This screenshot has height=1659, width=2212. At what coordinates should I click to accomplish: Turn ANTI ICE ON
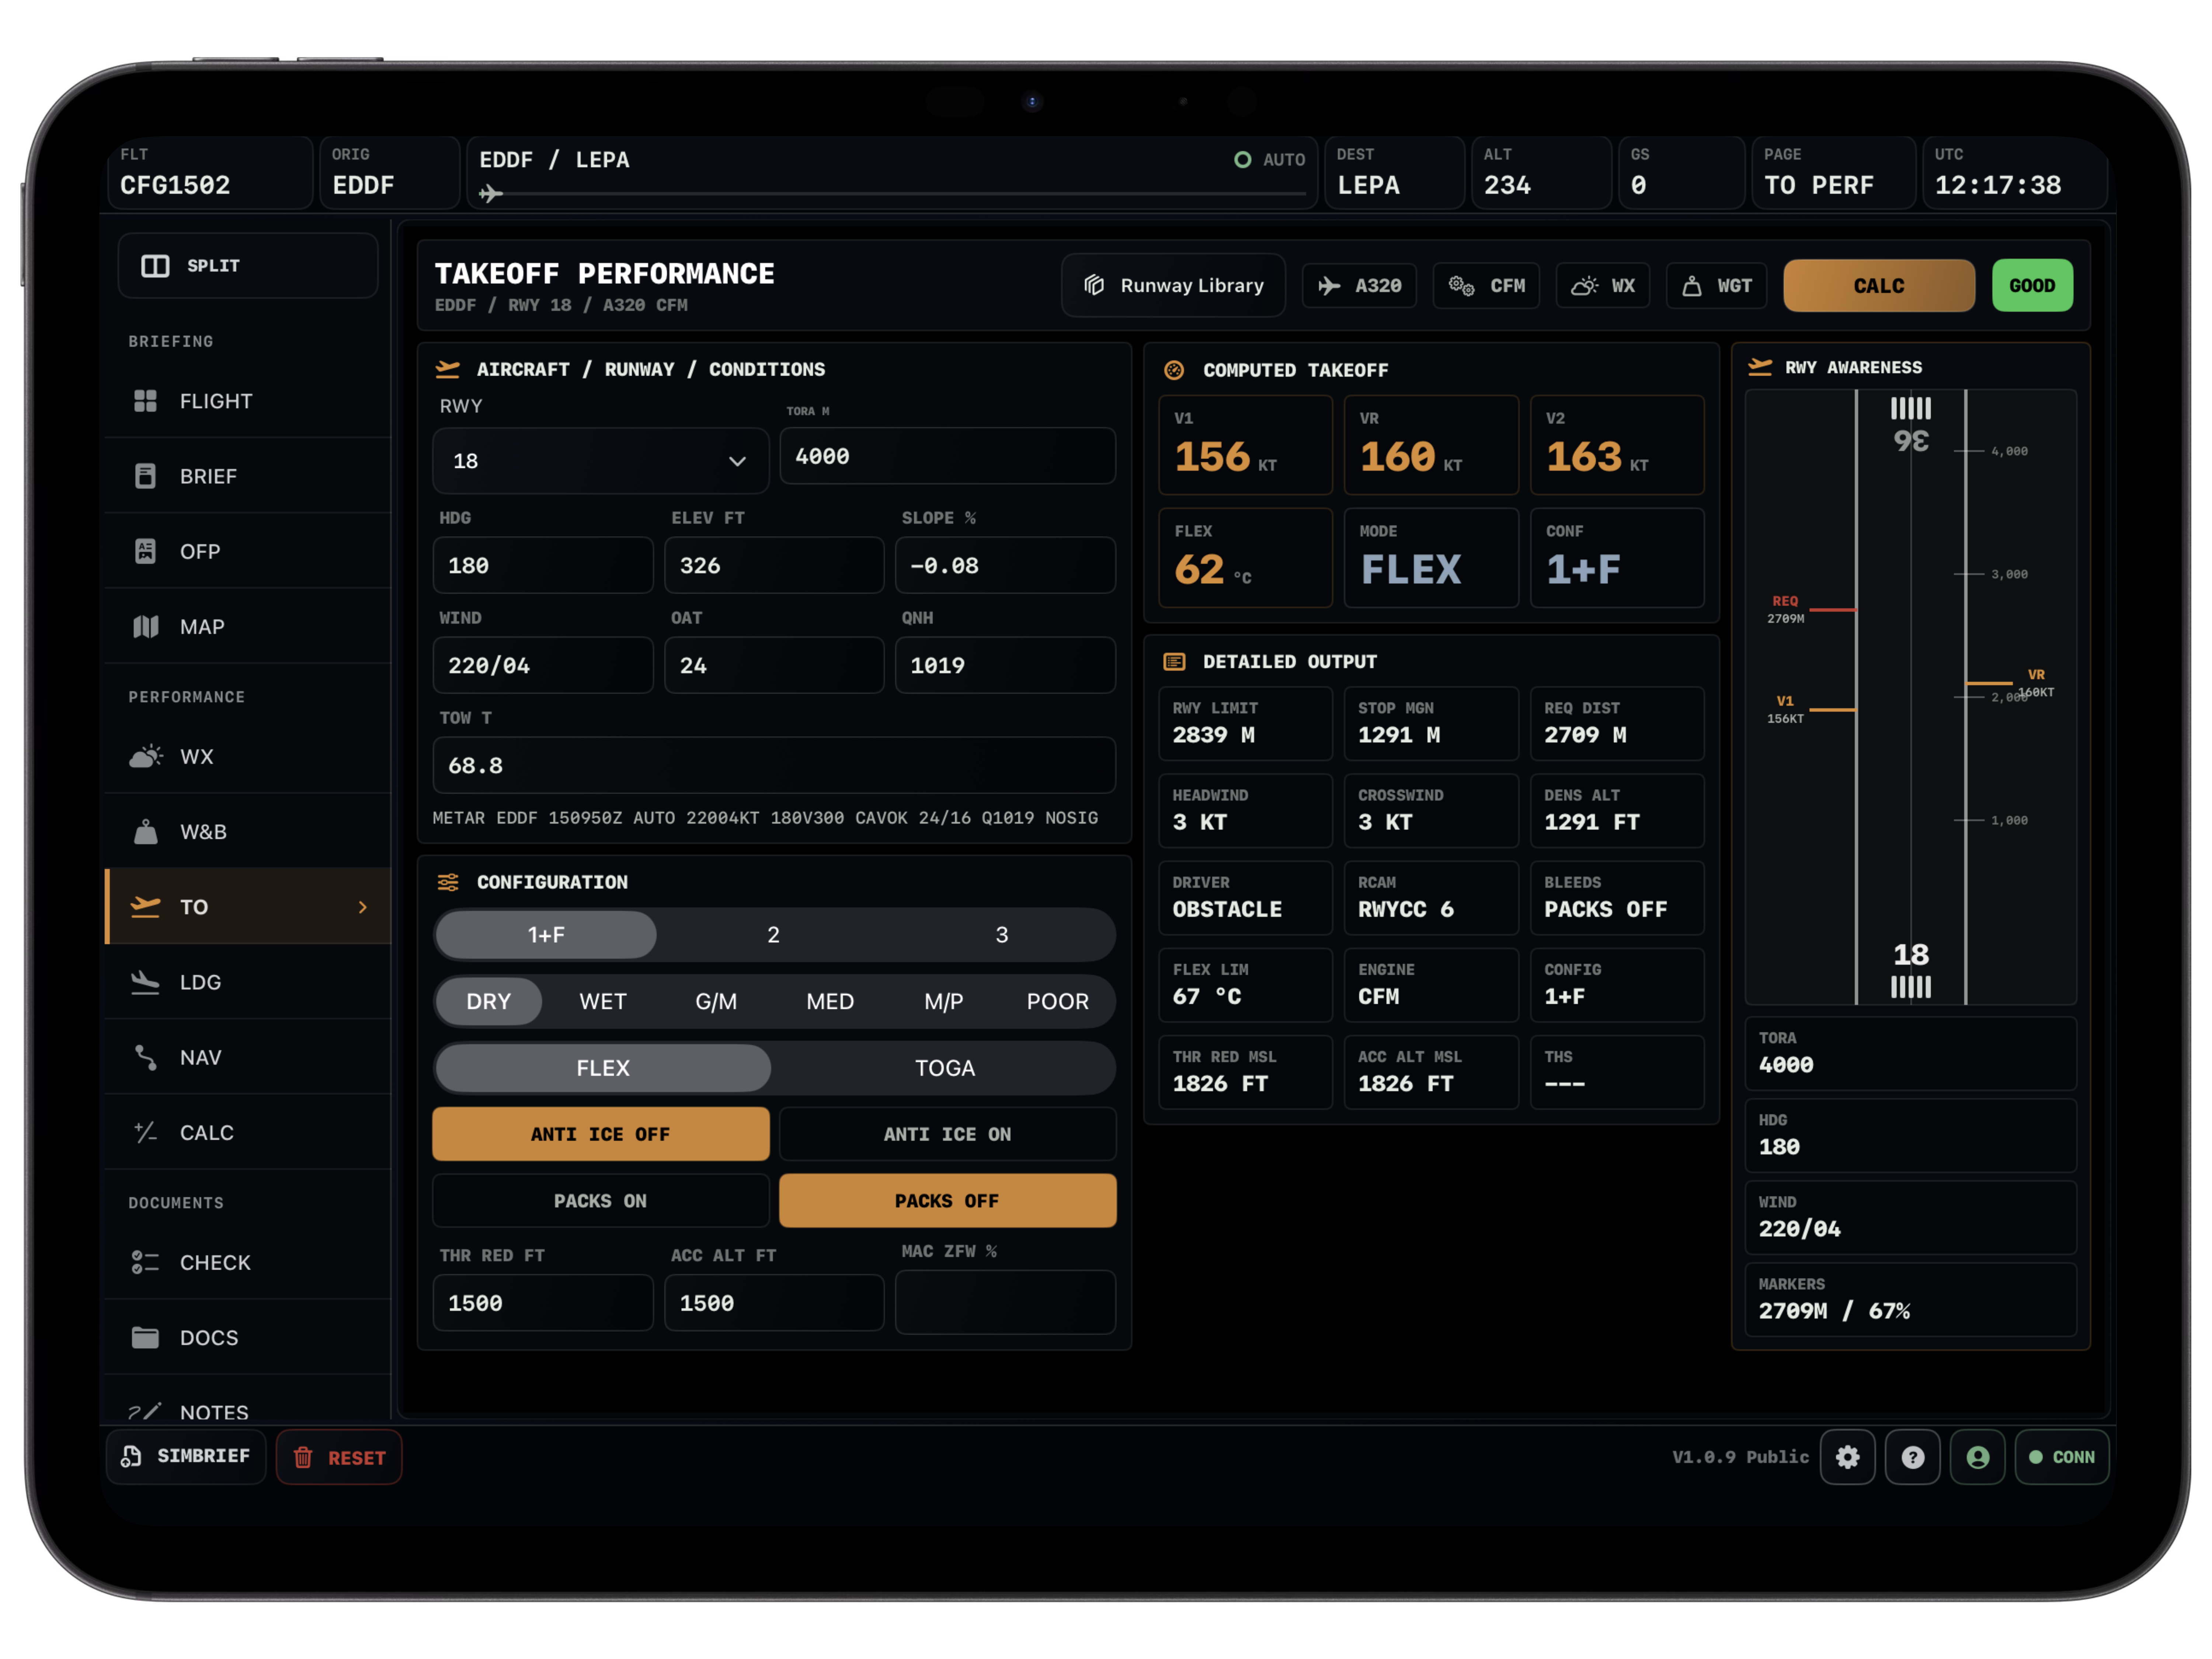click(947, 1134)
